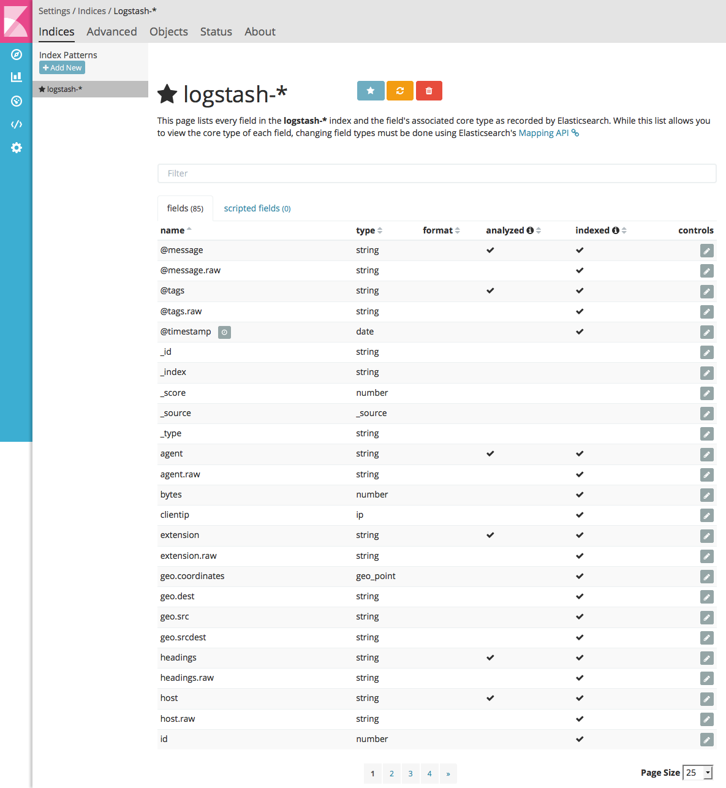This screenshot has height=788, width=726.
Task: Go to page 4 of fields
Action: click(x=429, y=773)
